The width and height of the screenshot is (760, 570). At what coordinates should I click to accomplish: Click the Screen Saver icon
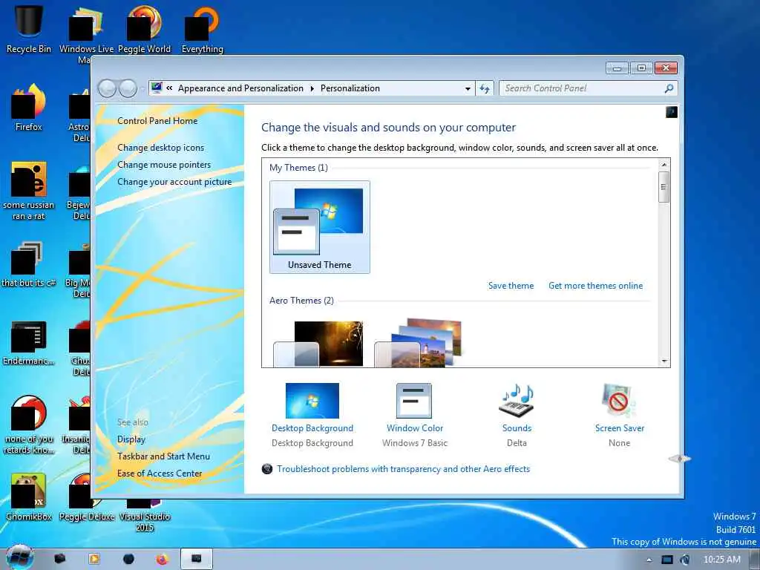tap(619, 400)
